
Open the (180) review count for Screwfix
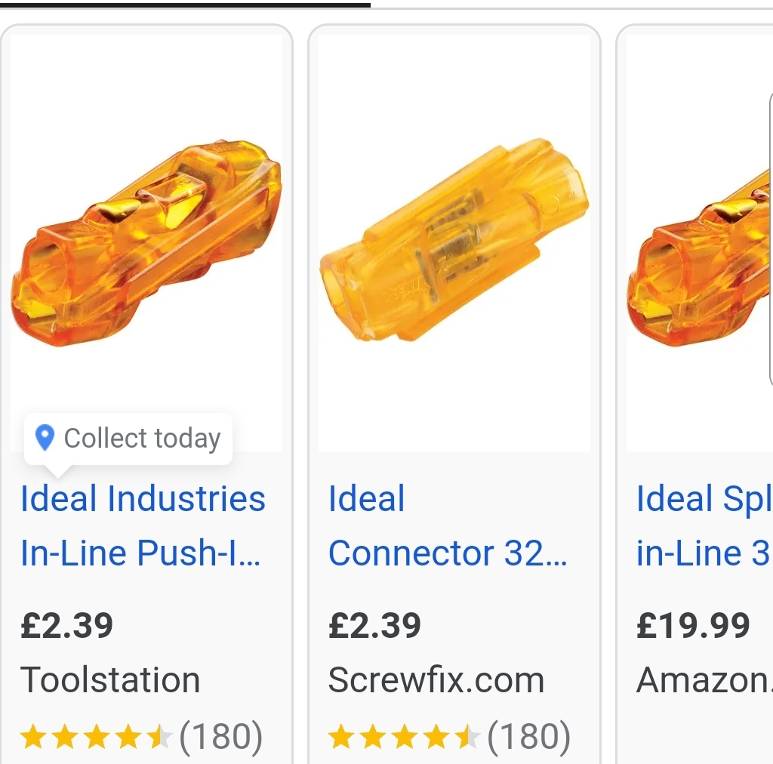[529, 737]
